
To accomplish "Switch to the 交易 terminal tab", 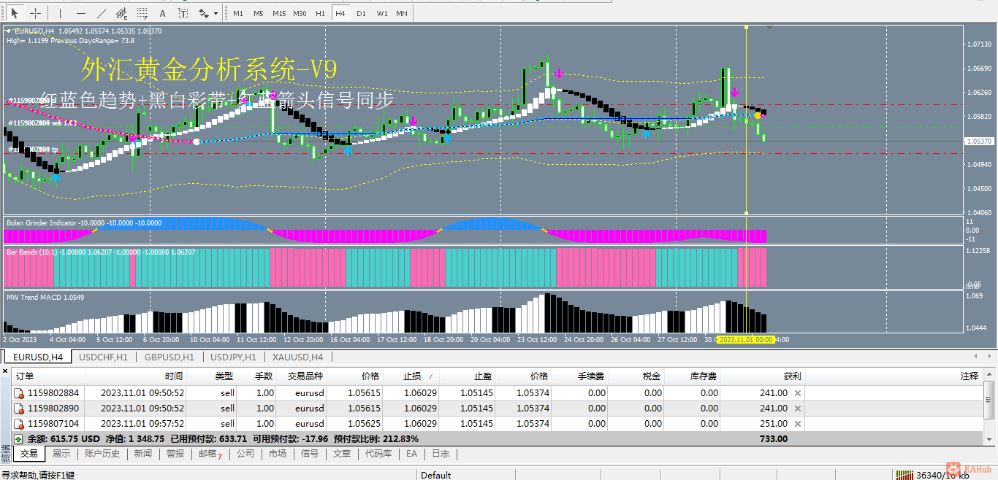I will point(29,454).
